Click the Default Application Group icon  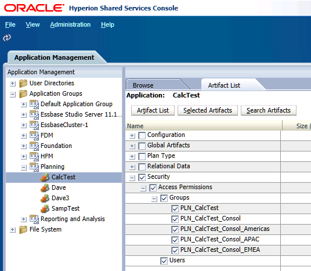(x=34, y=104)
